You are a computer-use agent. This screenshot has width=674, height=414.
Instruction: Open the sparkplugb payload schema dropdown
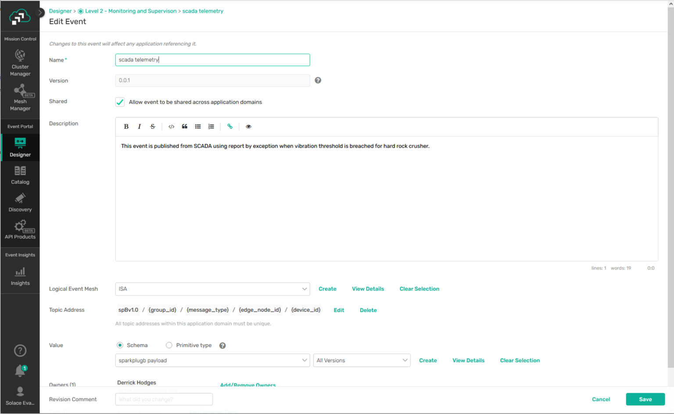tap(212, 360)
